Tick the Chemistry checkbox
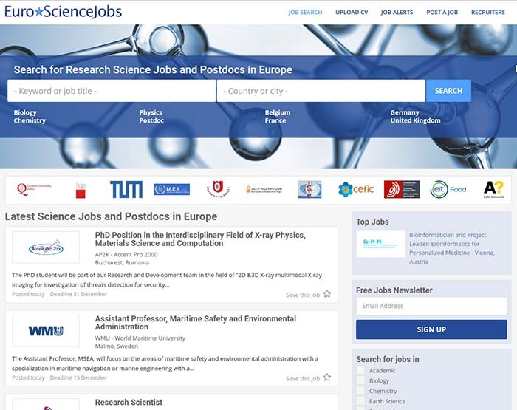Screen dimensions: 517x410 tap(360, 392)
